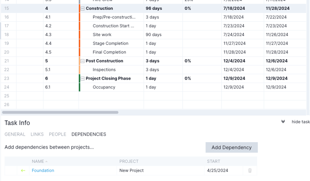The image size is (310, 181).
Task: Click the green color bar of Occupancy
Action: click(80, 87)
